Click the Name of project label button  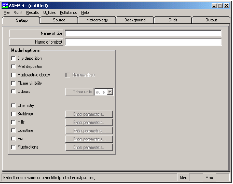[36, 42]
